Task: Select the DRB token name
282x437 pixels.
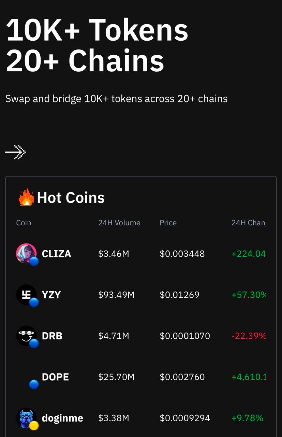Action: pyautogui.click(x=52, y=336)
